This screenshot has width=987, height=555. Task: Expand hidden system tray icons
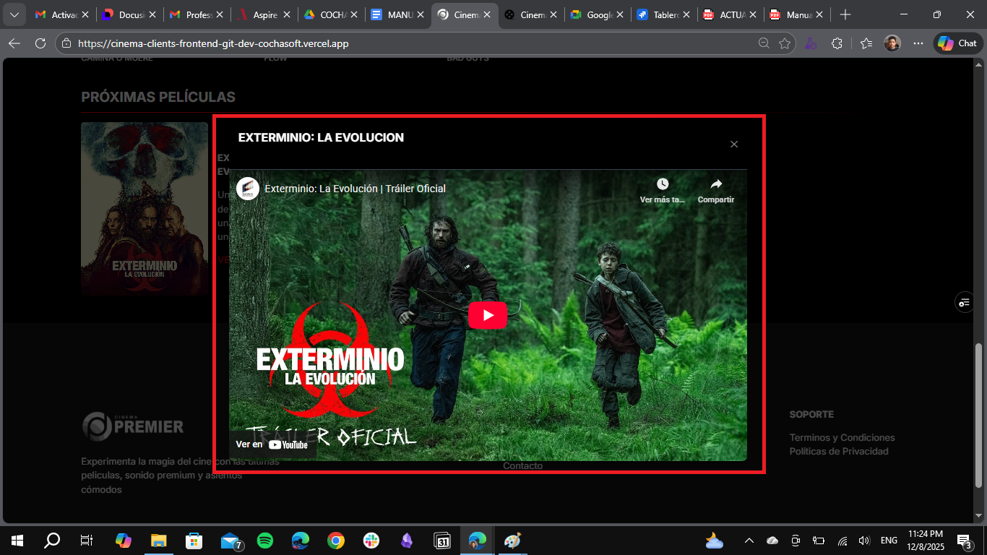(749, 540)
